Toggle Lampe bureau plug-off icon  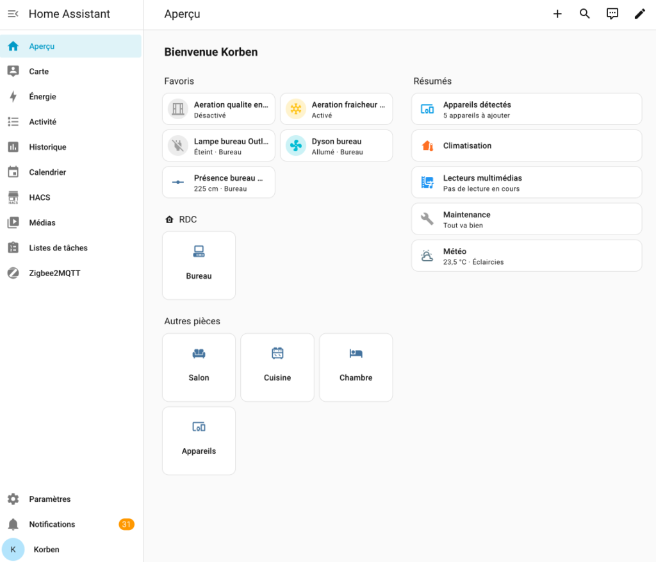pos(178,145)
